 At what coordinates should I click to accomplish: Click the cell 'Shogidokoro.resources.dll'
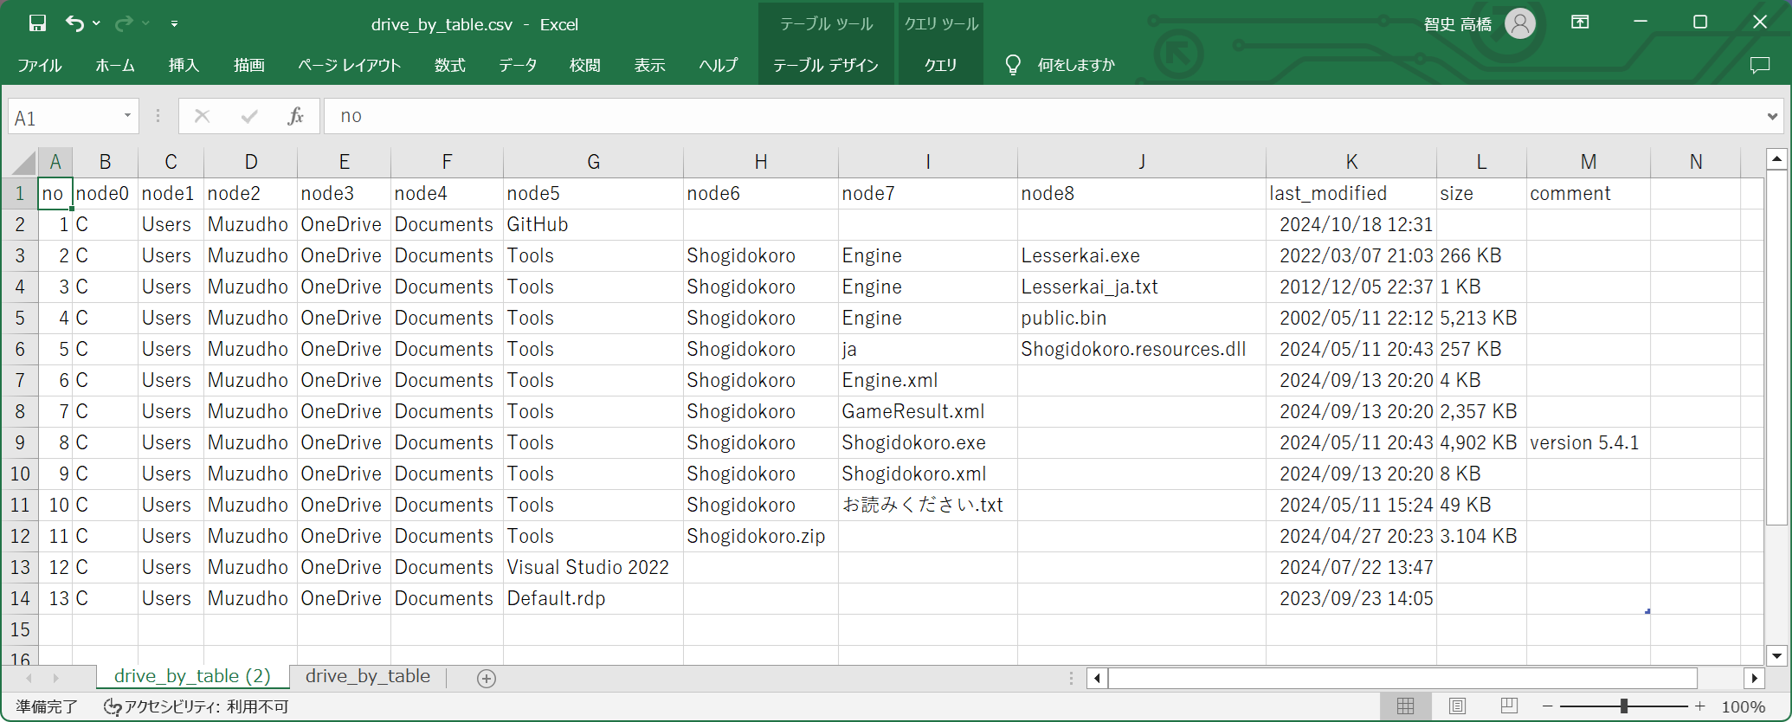click(x=1142, y=349)
